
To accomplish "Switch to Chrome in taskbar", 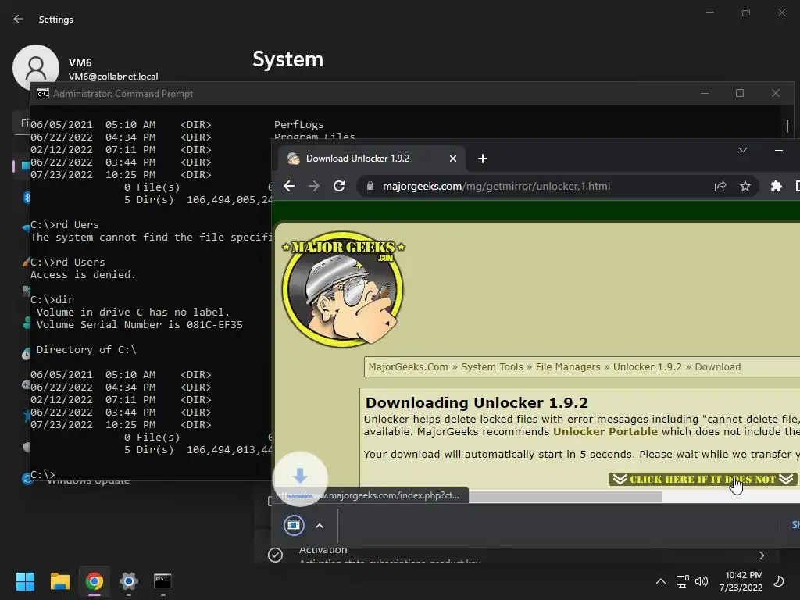I will coord(95,581).
